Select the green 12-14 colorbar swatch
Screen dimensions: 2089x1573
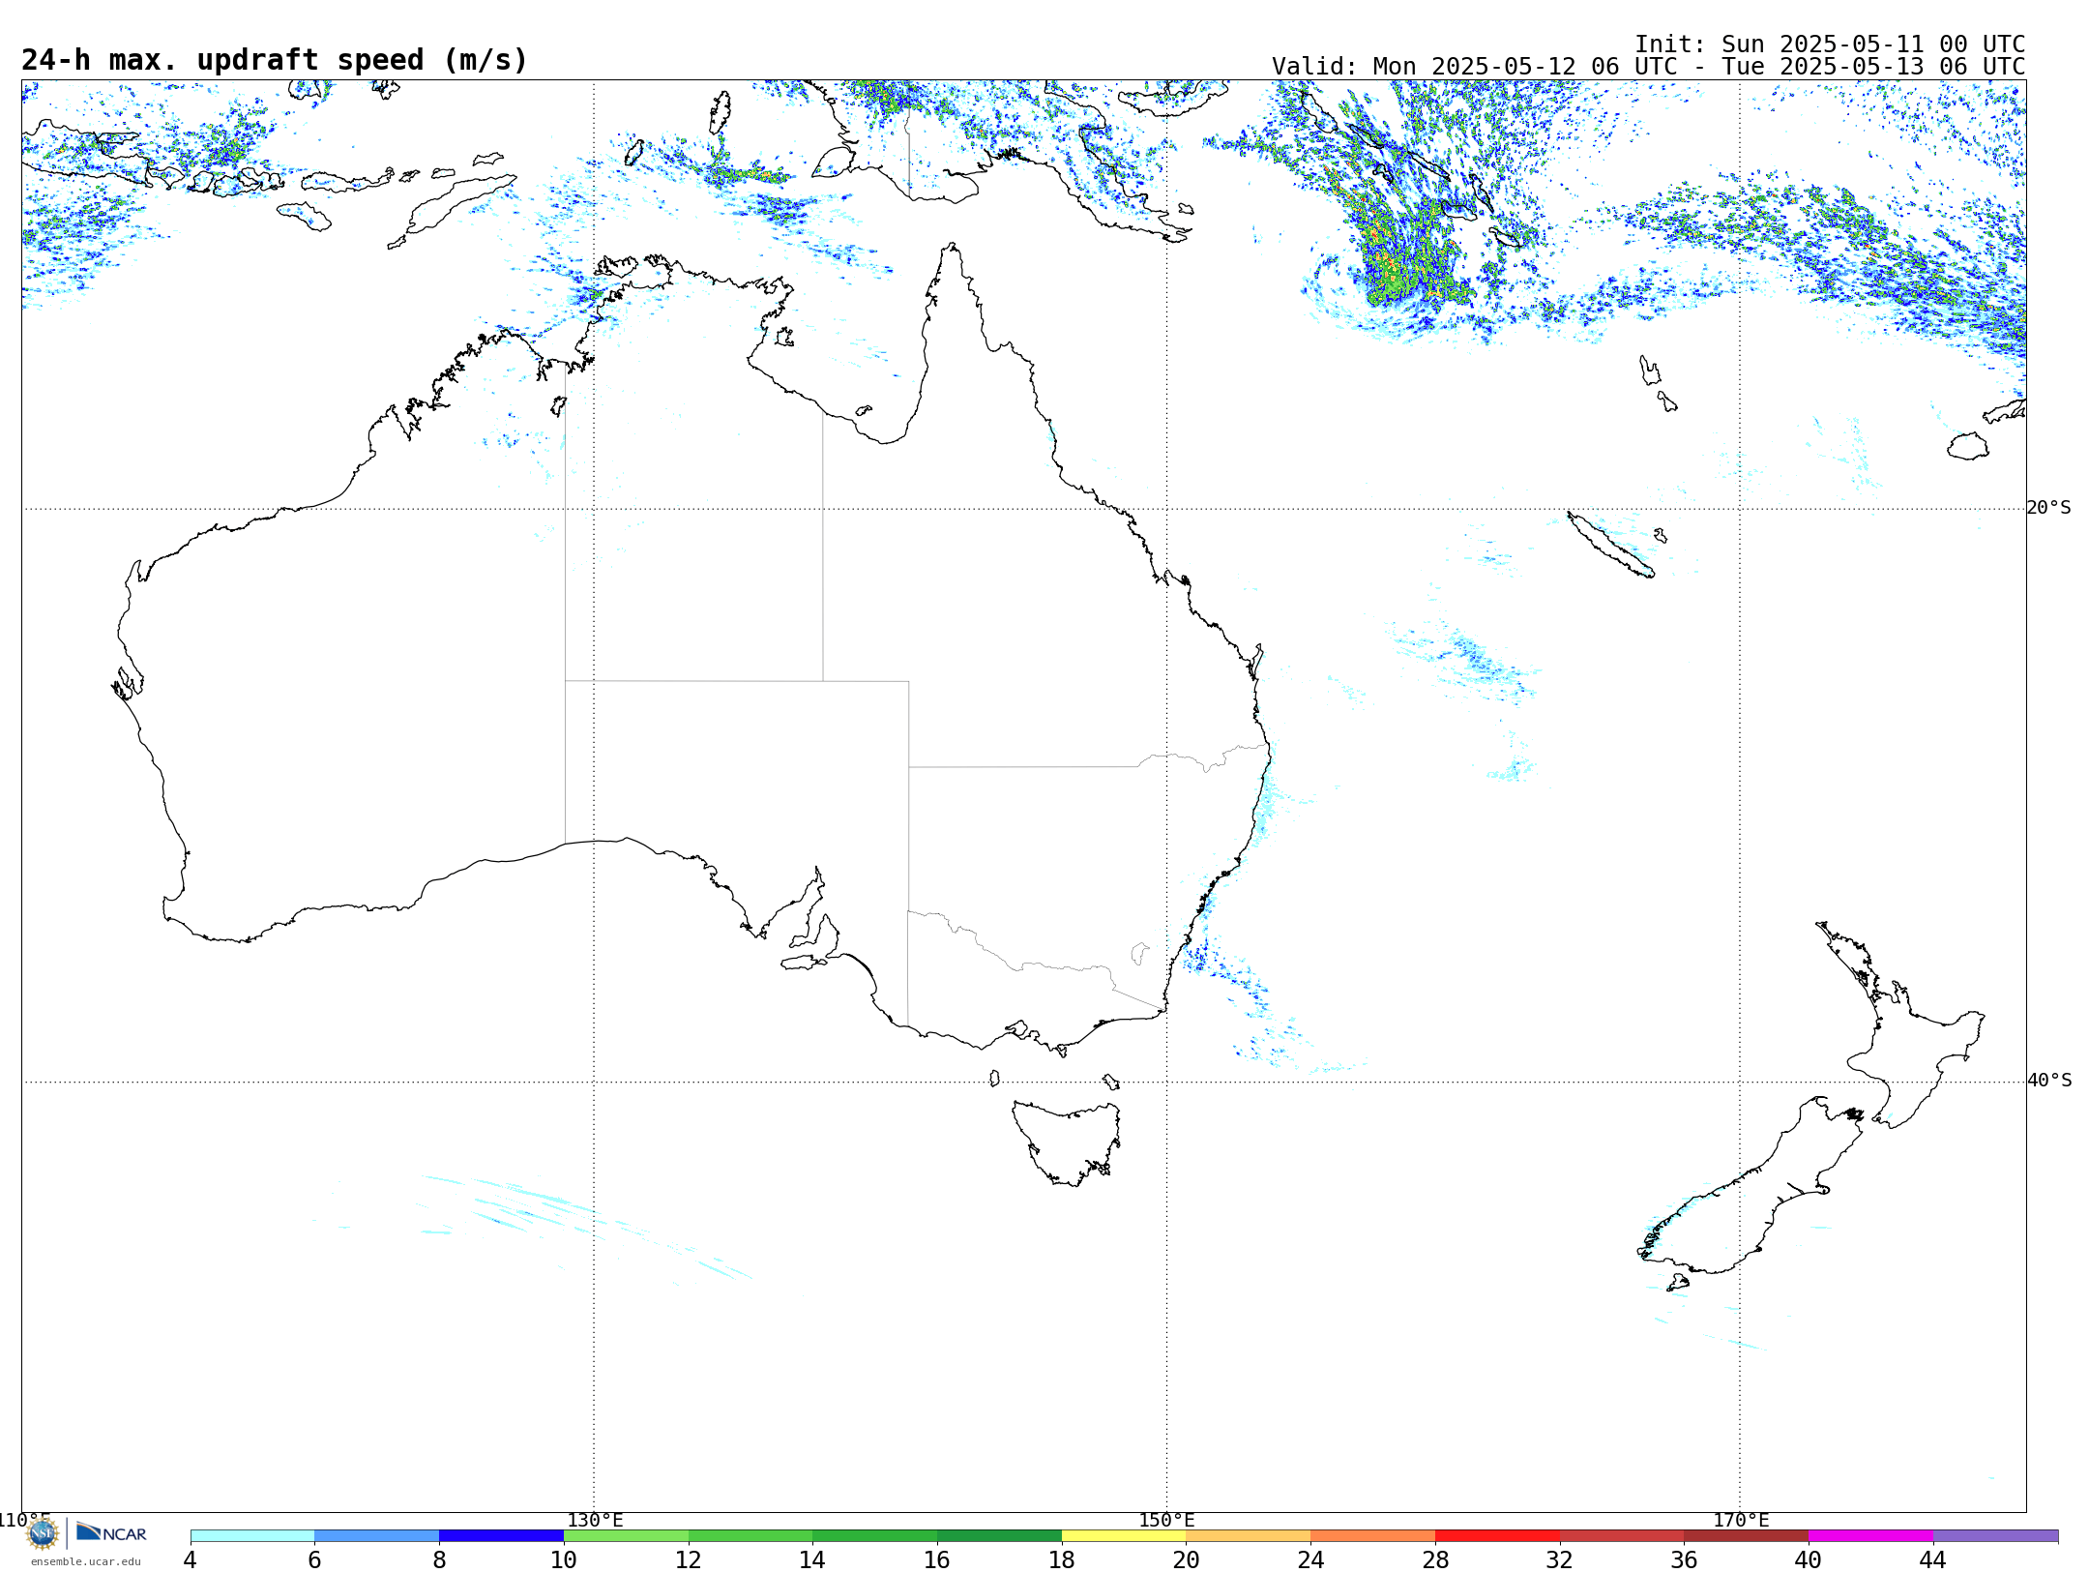click(750, 1535)
